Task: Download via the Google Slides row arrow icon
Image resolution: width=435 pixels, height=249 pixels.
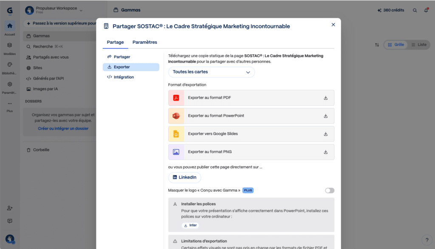Action: pyautogui.click(x=326, y=134)
